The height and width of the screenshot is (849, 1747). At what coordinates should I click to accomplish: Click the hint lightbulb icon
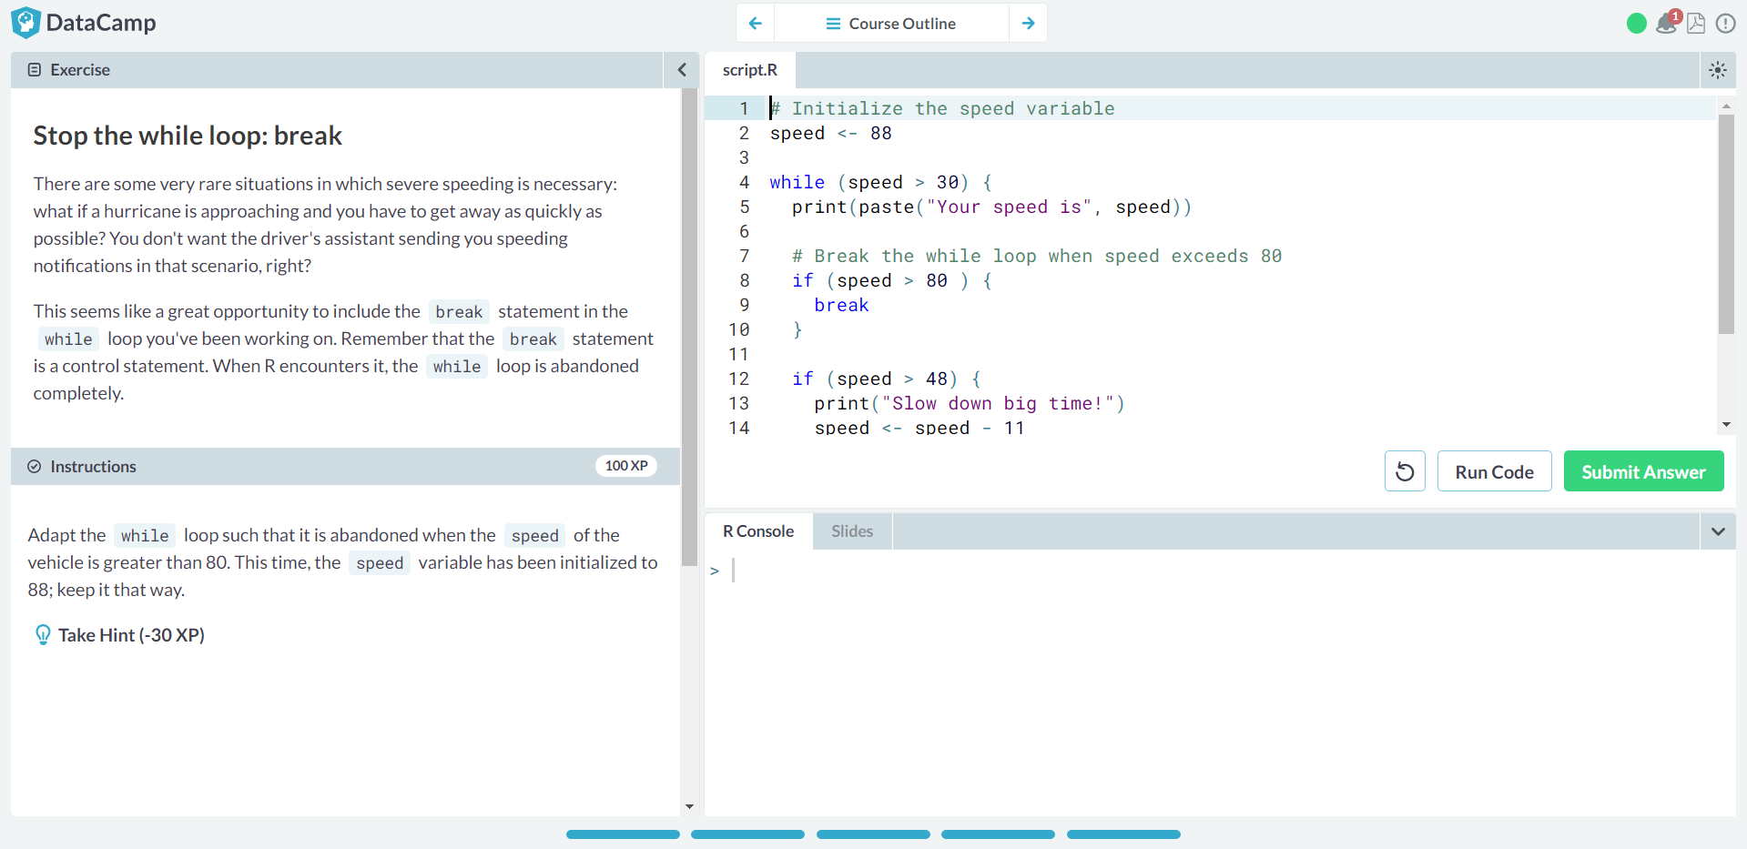pyautogui.click(x=42, y=635)
